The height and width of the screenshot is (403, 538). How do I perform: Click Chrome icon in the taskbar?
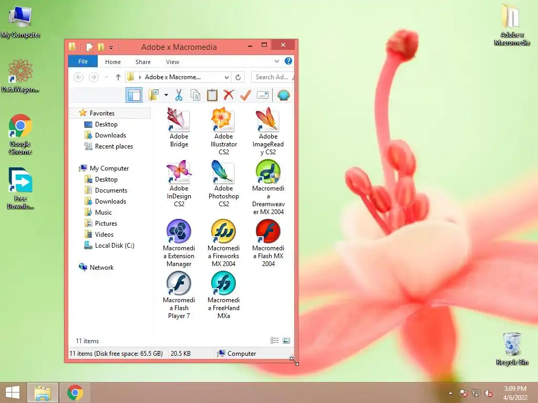pos(75,393)
